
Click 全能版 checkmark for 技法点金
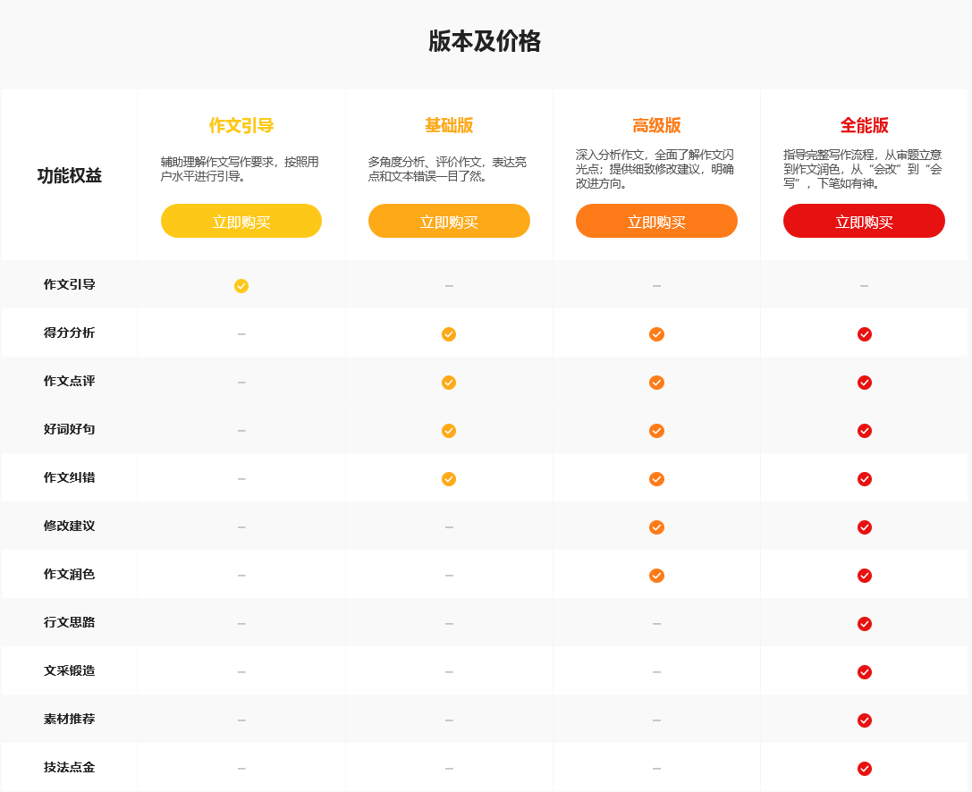tap(864, 769)
